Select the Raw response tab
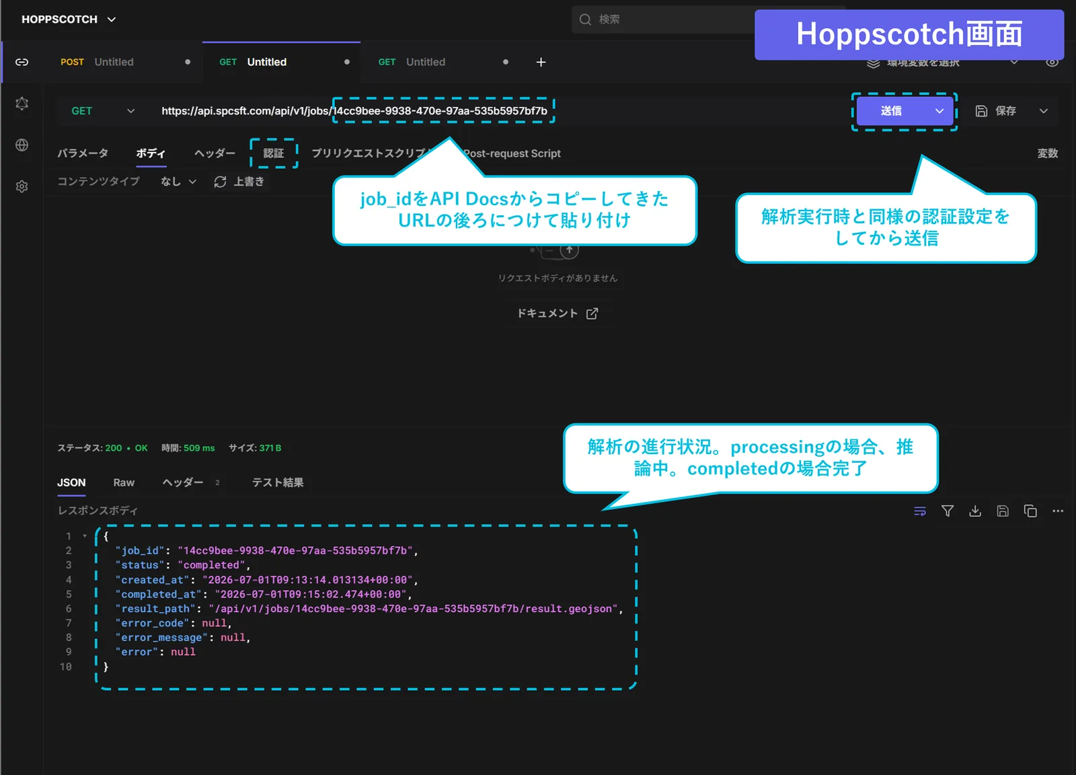The height and width of the screenshot is (775, 1076). (x=124, y=482)
